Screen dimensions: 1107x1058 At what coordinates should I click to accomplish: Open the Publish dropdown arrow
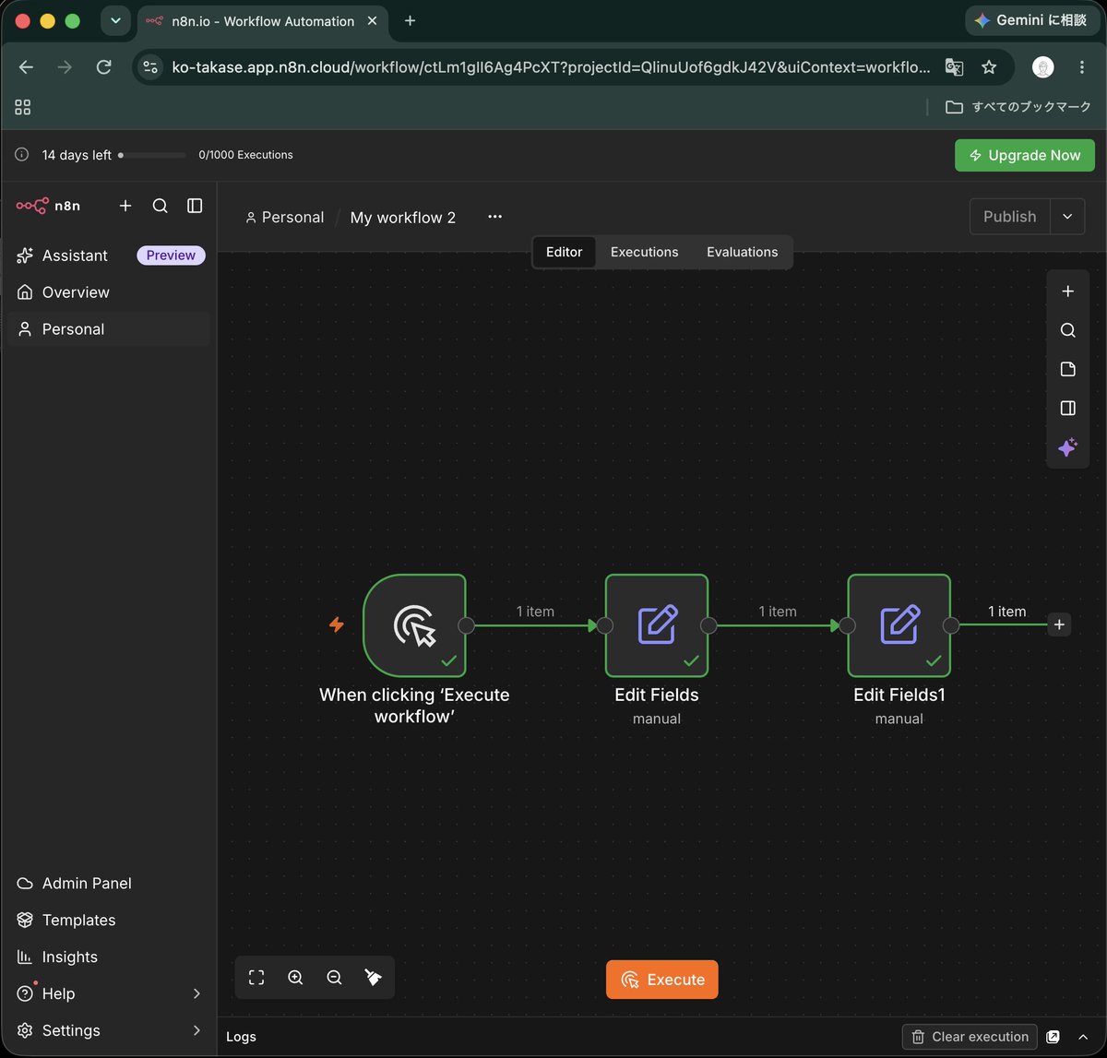coord(1067,217)
